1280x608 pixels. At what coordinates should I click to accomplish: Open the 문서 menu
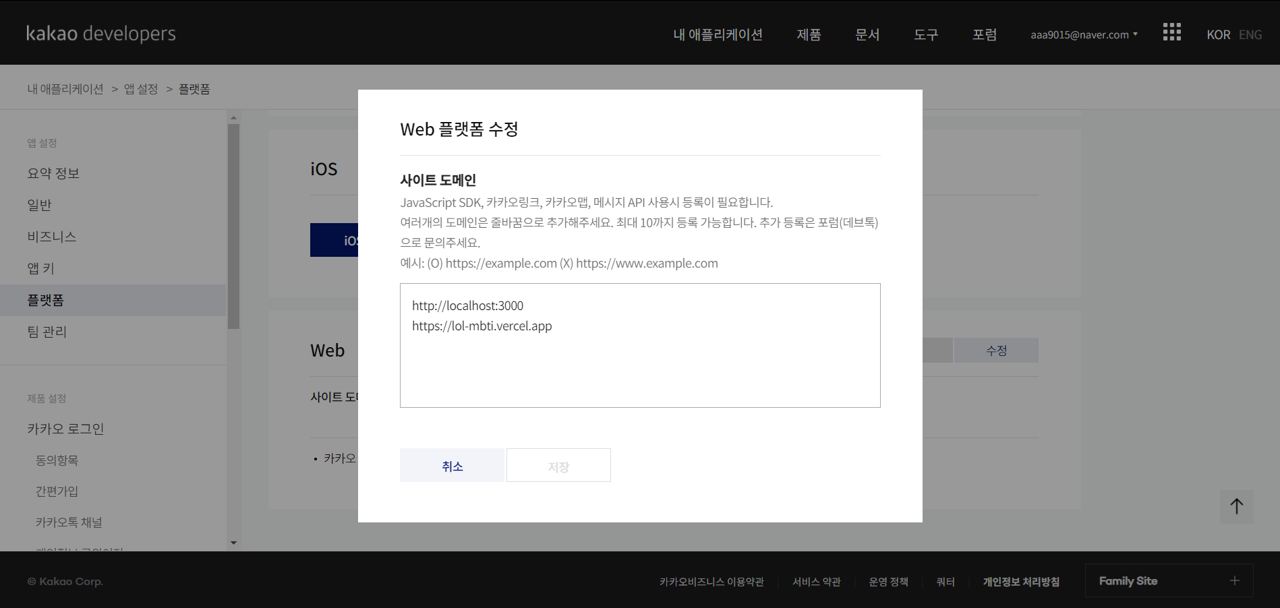(x=867, y=34)
